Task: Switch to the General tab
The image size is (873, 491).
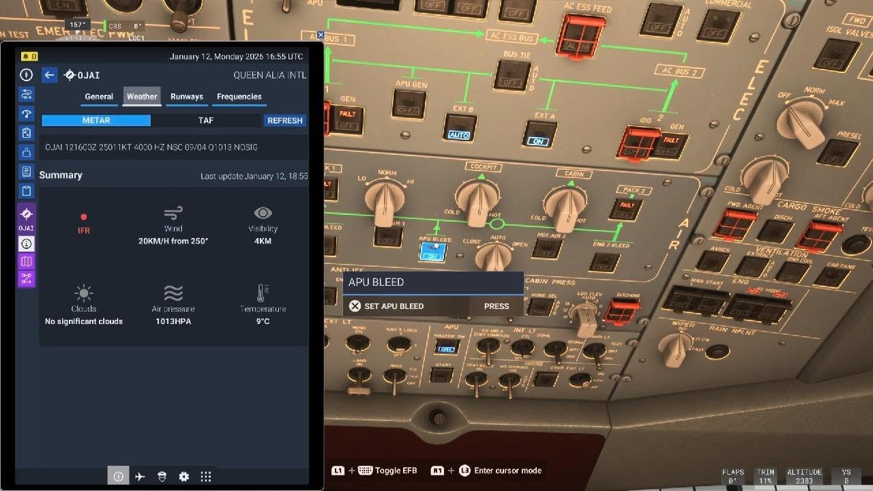Action: (x=99, y=97)
